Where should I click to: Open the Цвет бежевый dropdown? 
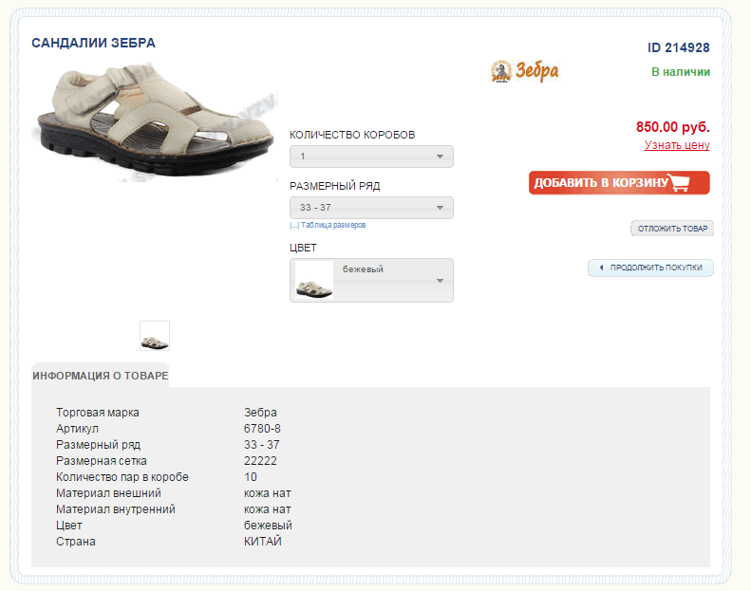click(371, 281)
